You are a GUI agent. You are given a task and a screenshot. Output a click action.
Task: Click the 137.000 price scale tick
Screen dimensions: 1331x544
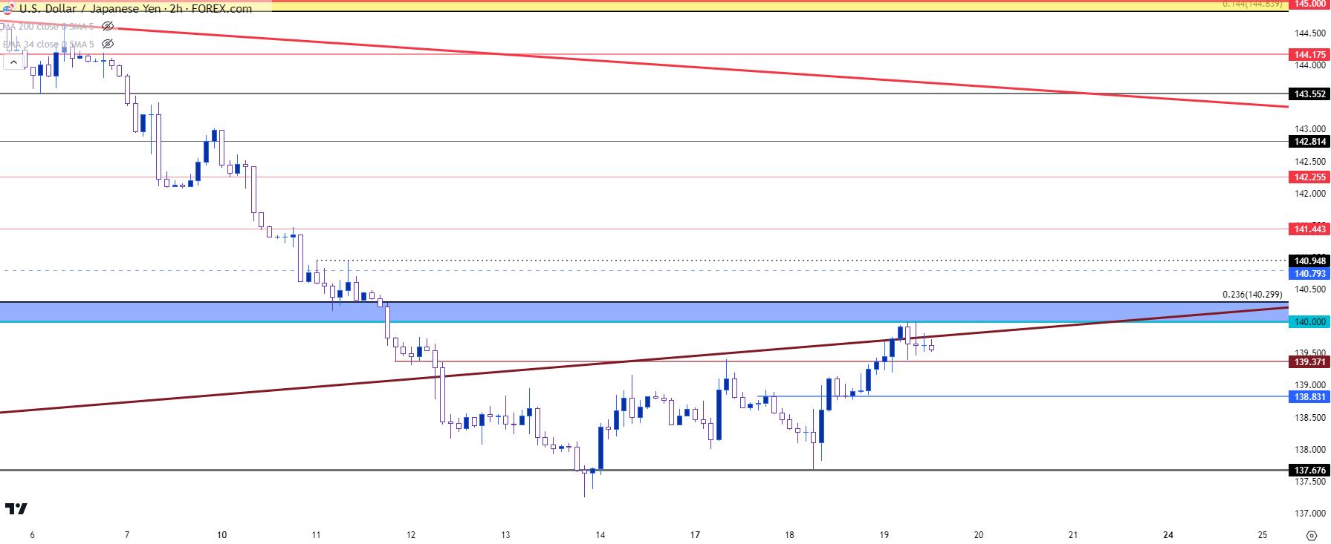coord(1309,514)
